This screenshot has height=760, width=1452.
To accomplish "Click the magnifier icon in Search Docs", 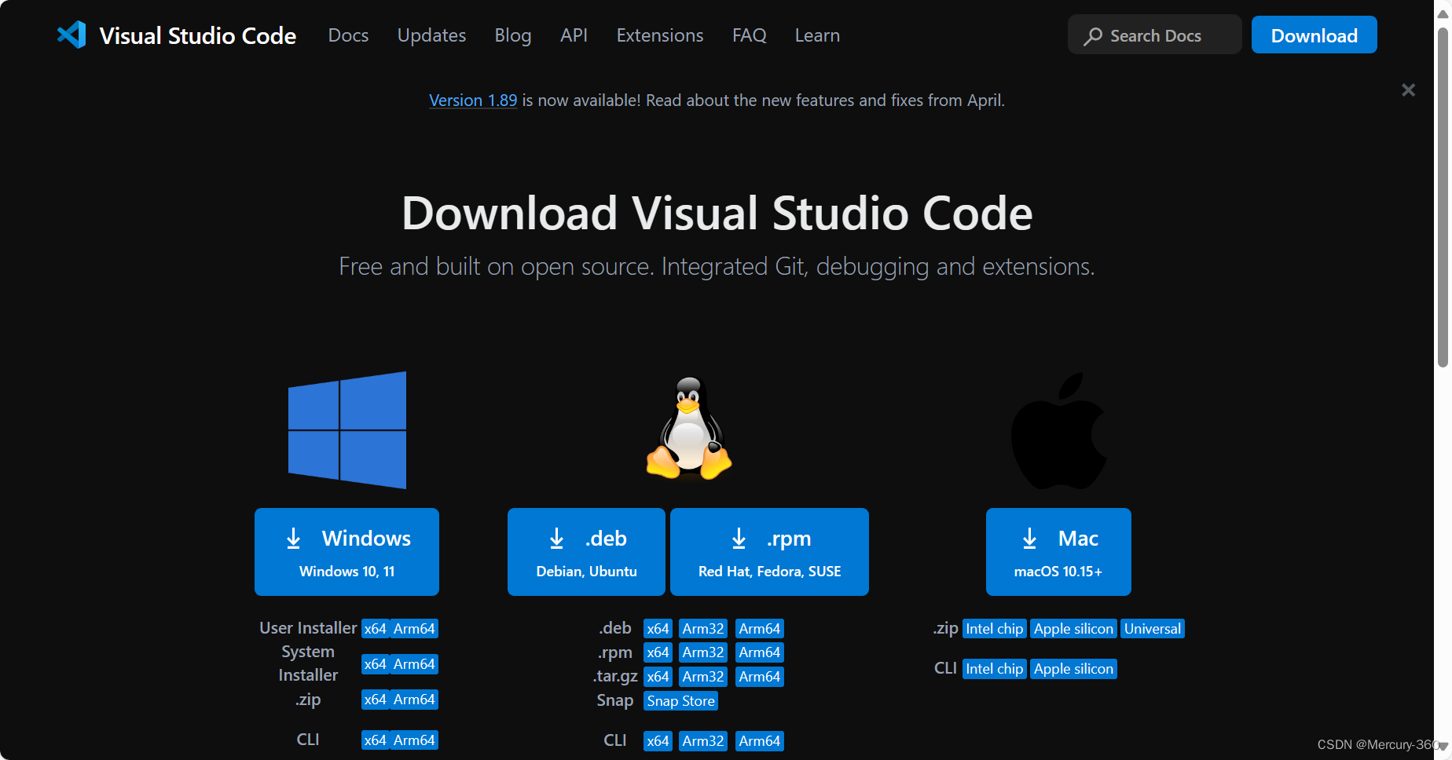I will [x=1092, y=35].
